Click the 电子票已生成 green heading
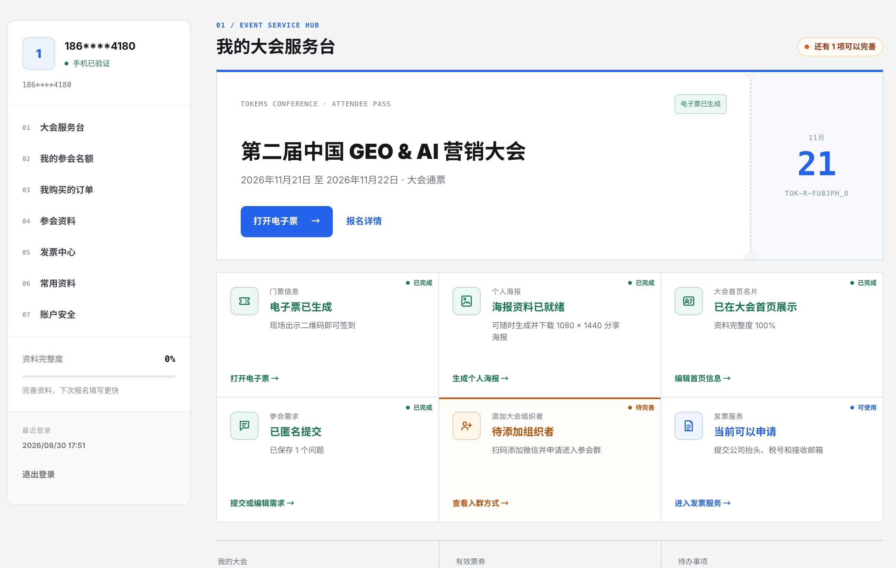This screenshot has width=896, height=568. (301, 307)
